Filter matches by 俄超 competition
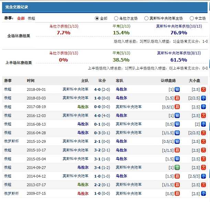Screen dimensions: 210x202 pyautogui.click(x=31, y=18)
